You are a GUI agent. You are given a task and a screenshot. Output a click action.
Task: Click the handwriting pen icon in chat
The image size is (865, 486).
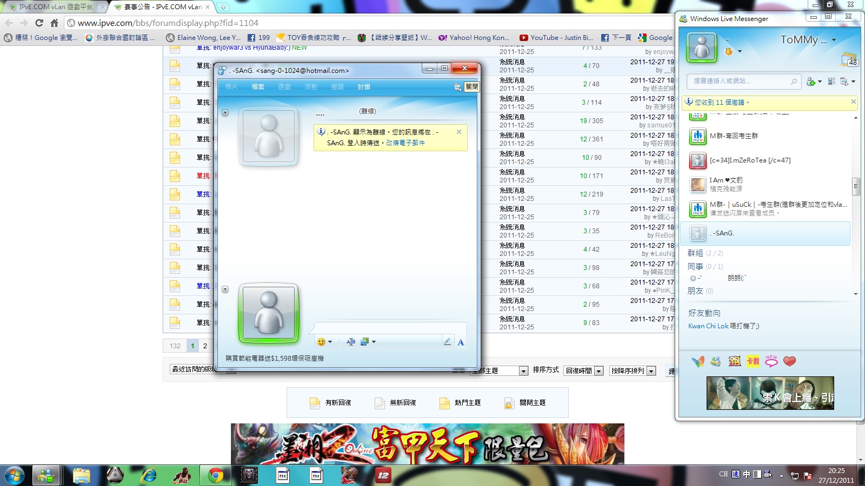coord(447,342)
